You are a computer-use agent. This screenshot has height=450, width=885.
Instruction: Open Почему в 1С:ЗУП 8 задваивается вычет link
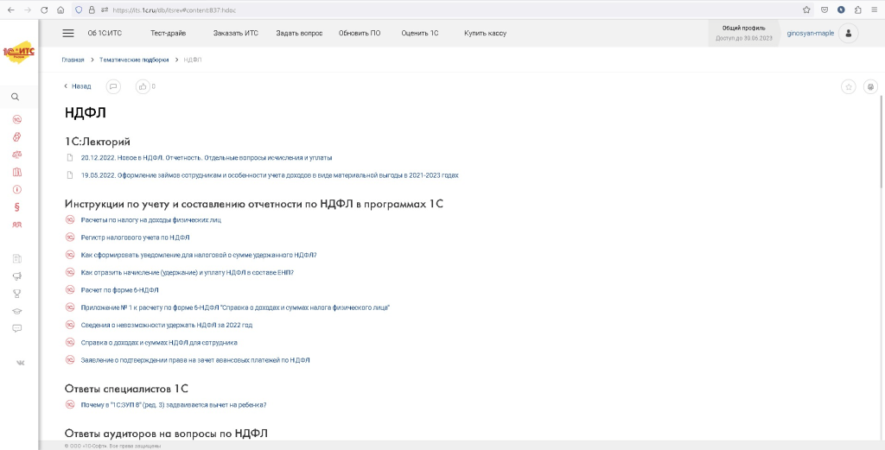coord(174,405)
